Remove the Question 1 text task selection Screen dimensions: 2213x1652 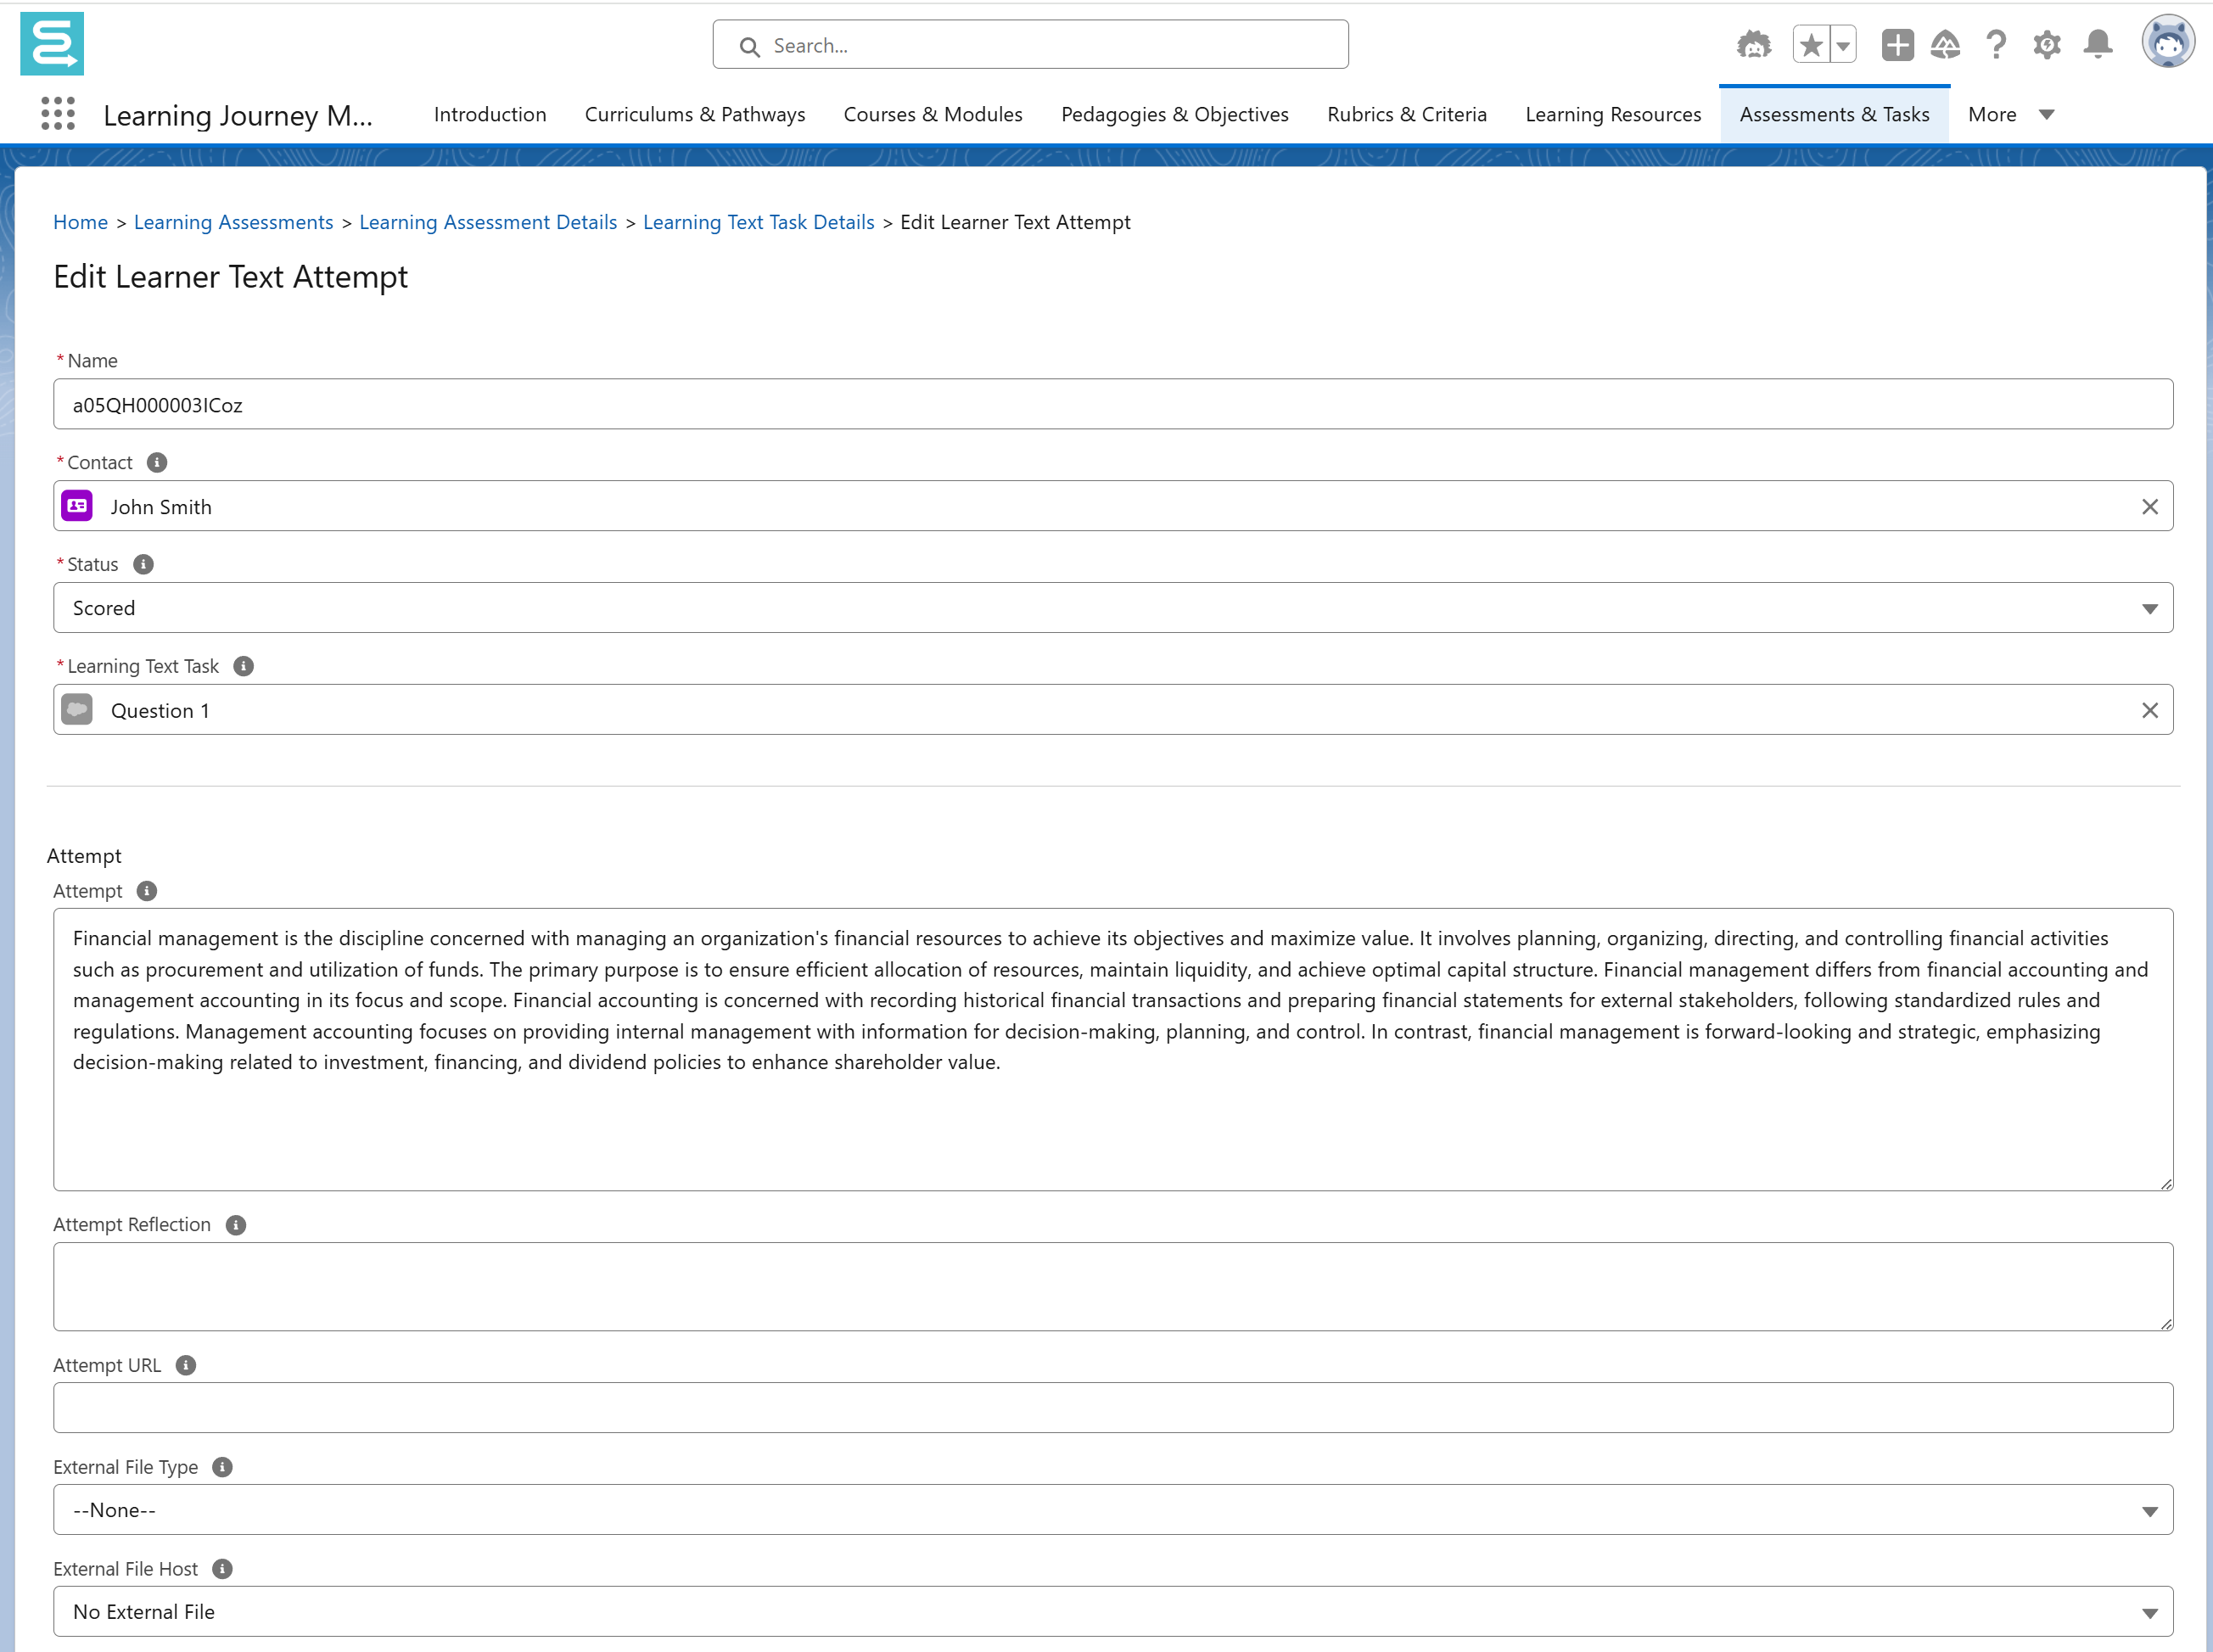click(2149, 710)
